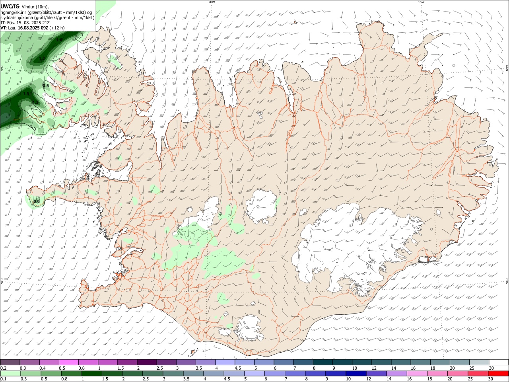
Task: Pick the white swatch above 30 on upper scale
Action: (x=499, y=362)
